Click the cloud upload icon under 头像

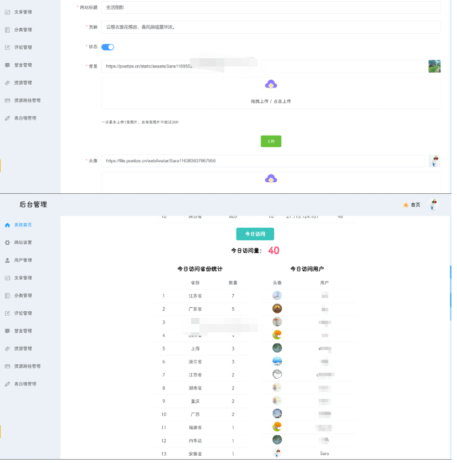271,178
